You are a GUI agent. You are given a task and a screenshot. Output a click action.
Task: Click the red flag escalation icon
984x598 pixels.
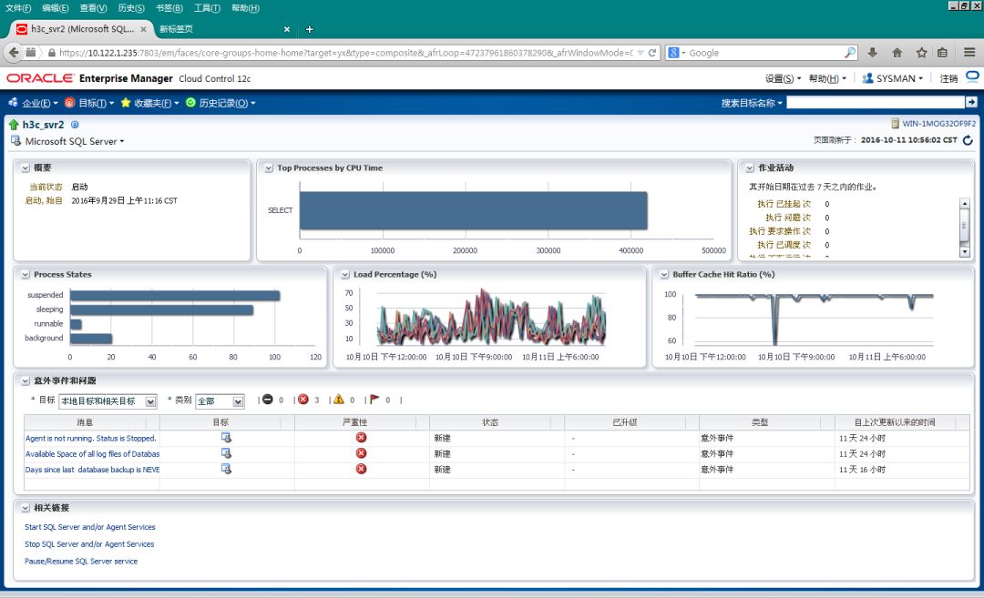[374, 400]
